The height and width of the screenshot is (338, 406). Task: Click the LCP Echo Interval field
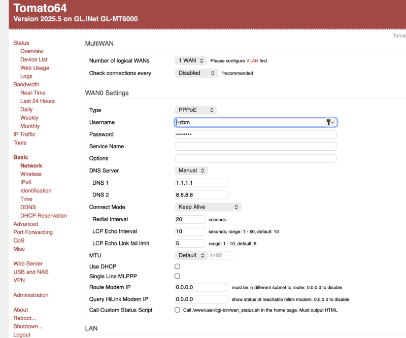pos(190,231)
